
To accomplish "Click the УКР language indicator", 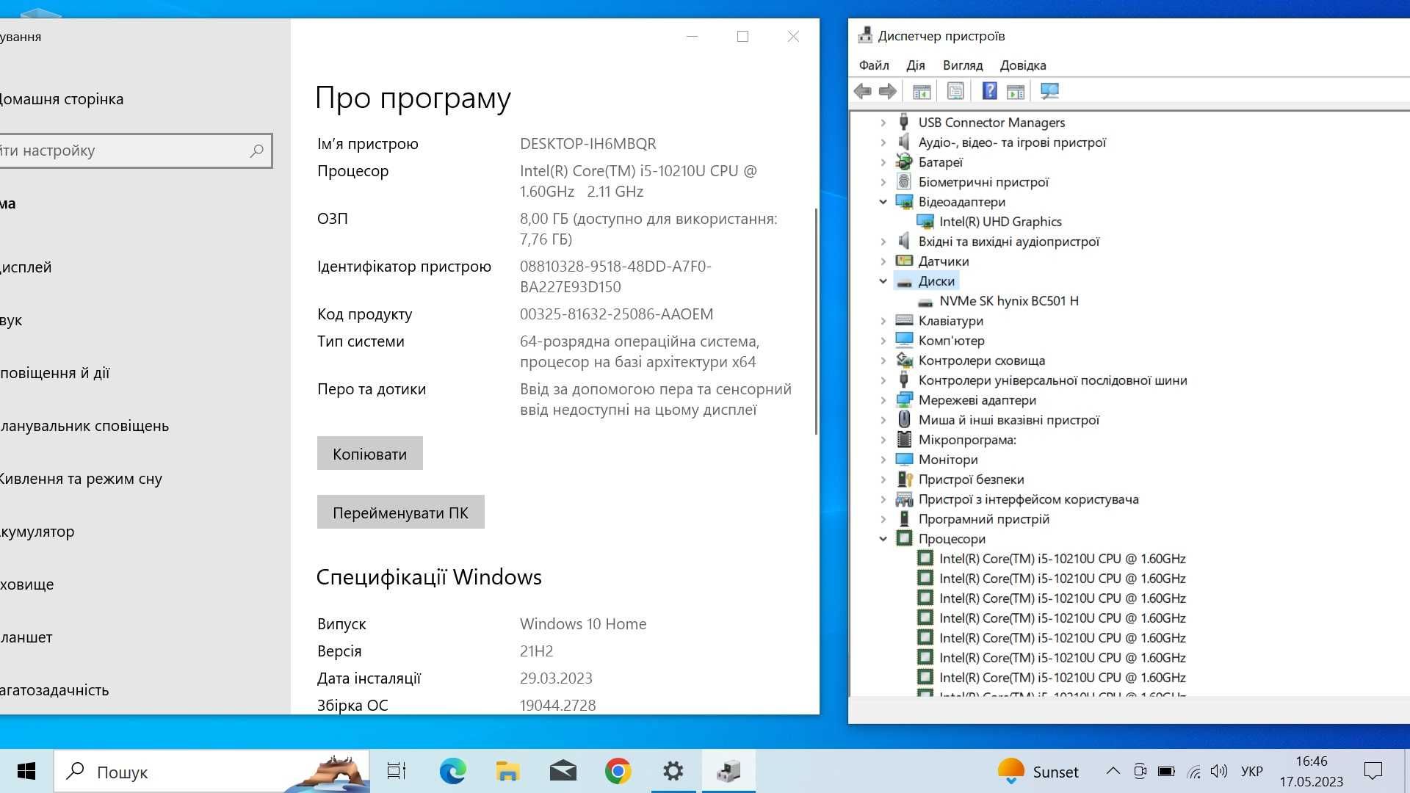I will pos(1251,772).
